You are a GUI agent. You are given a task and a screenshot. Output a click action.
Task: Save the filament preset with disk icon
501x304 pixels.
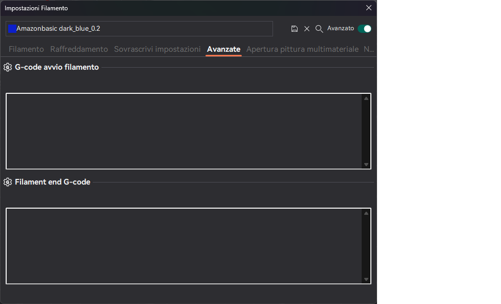pyautogui.click(x=294, y=29)
